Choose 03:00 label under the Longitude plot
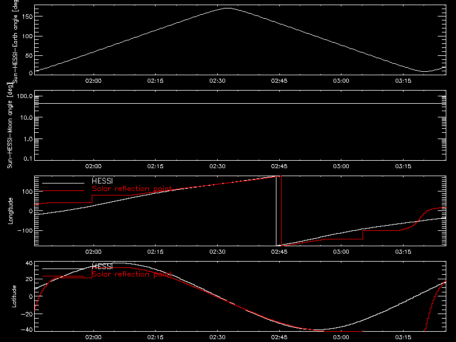Screen dimensions: 456x342 [341, 252]
